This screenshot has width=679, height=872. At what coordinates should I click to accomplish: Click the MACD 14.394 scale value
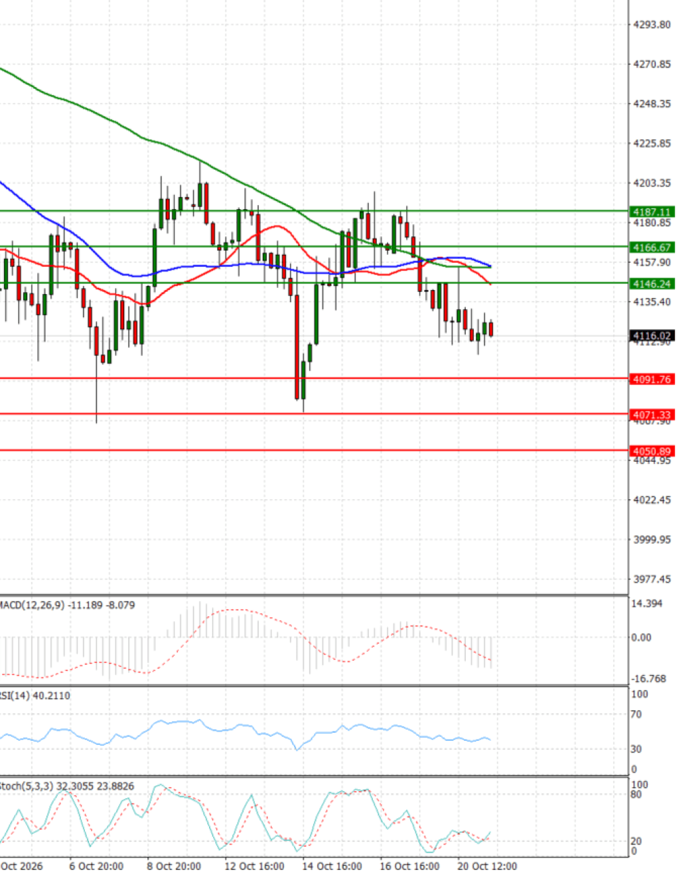tap(646, 603)
